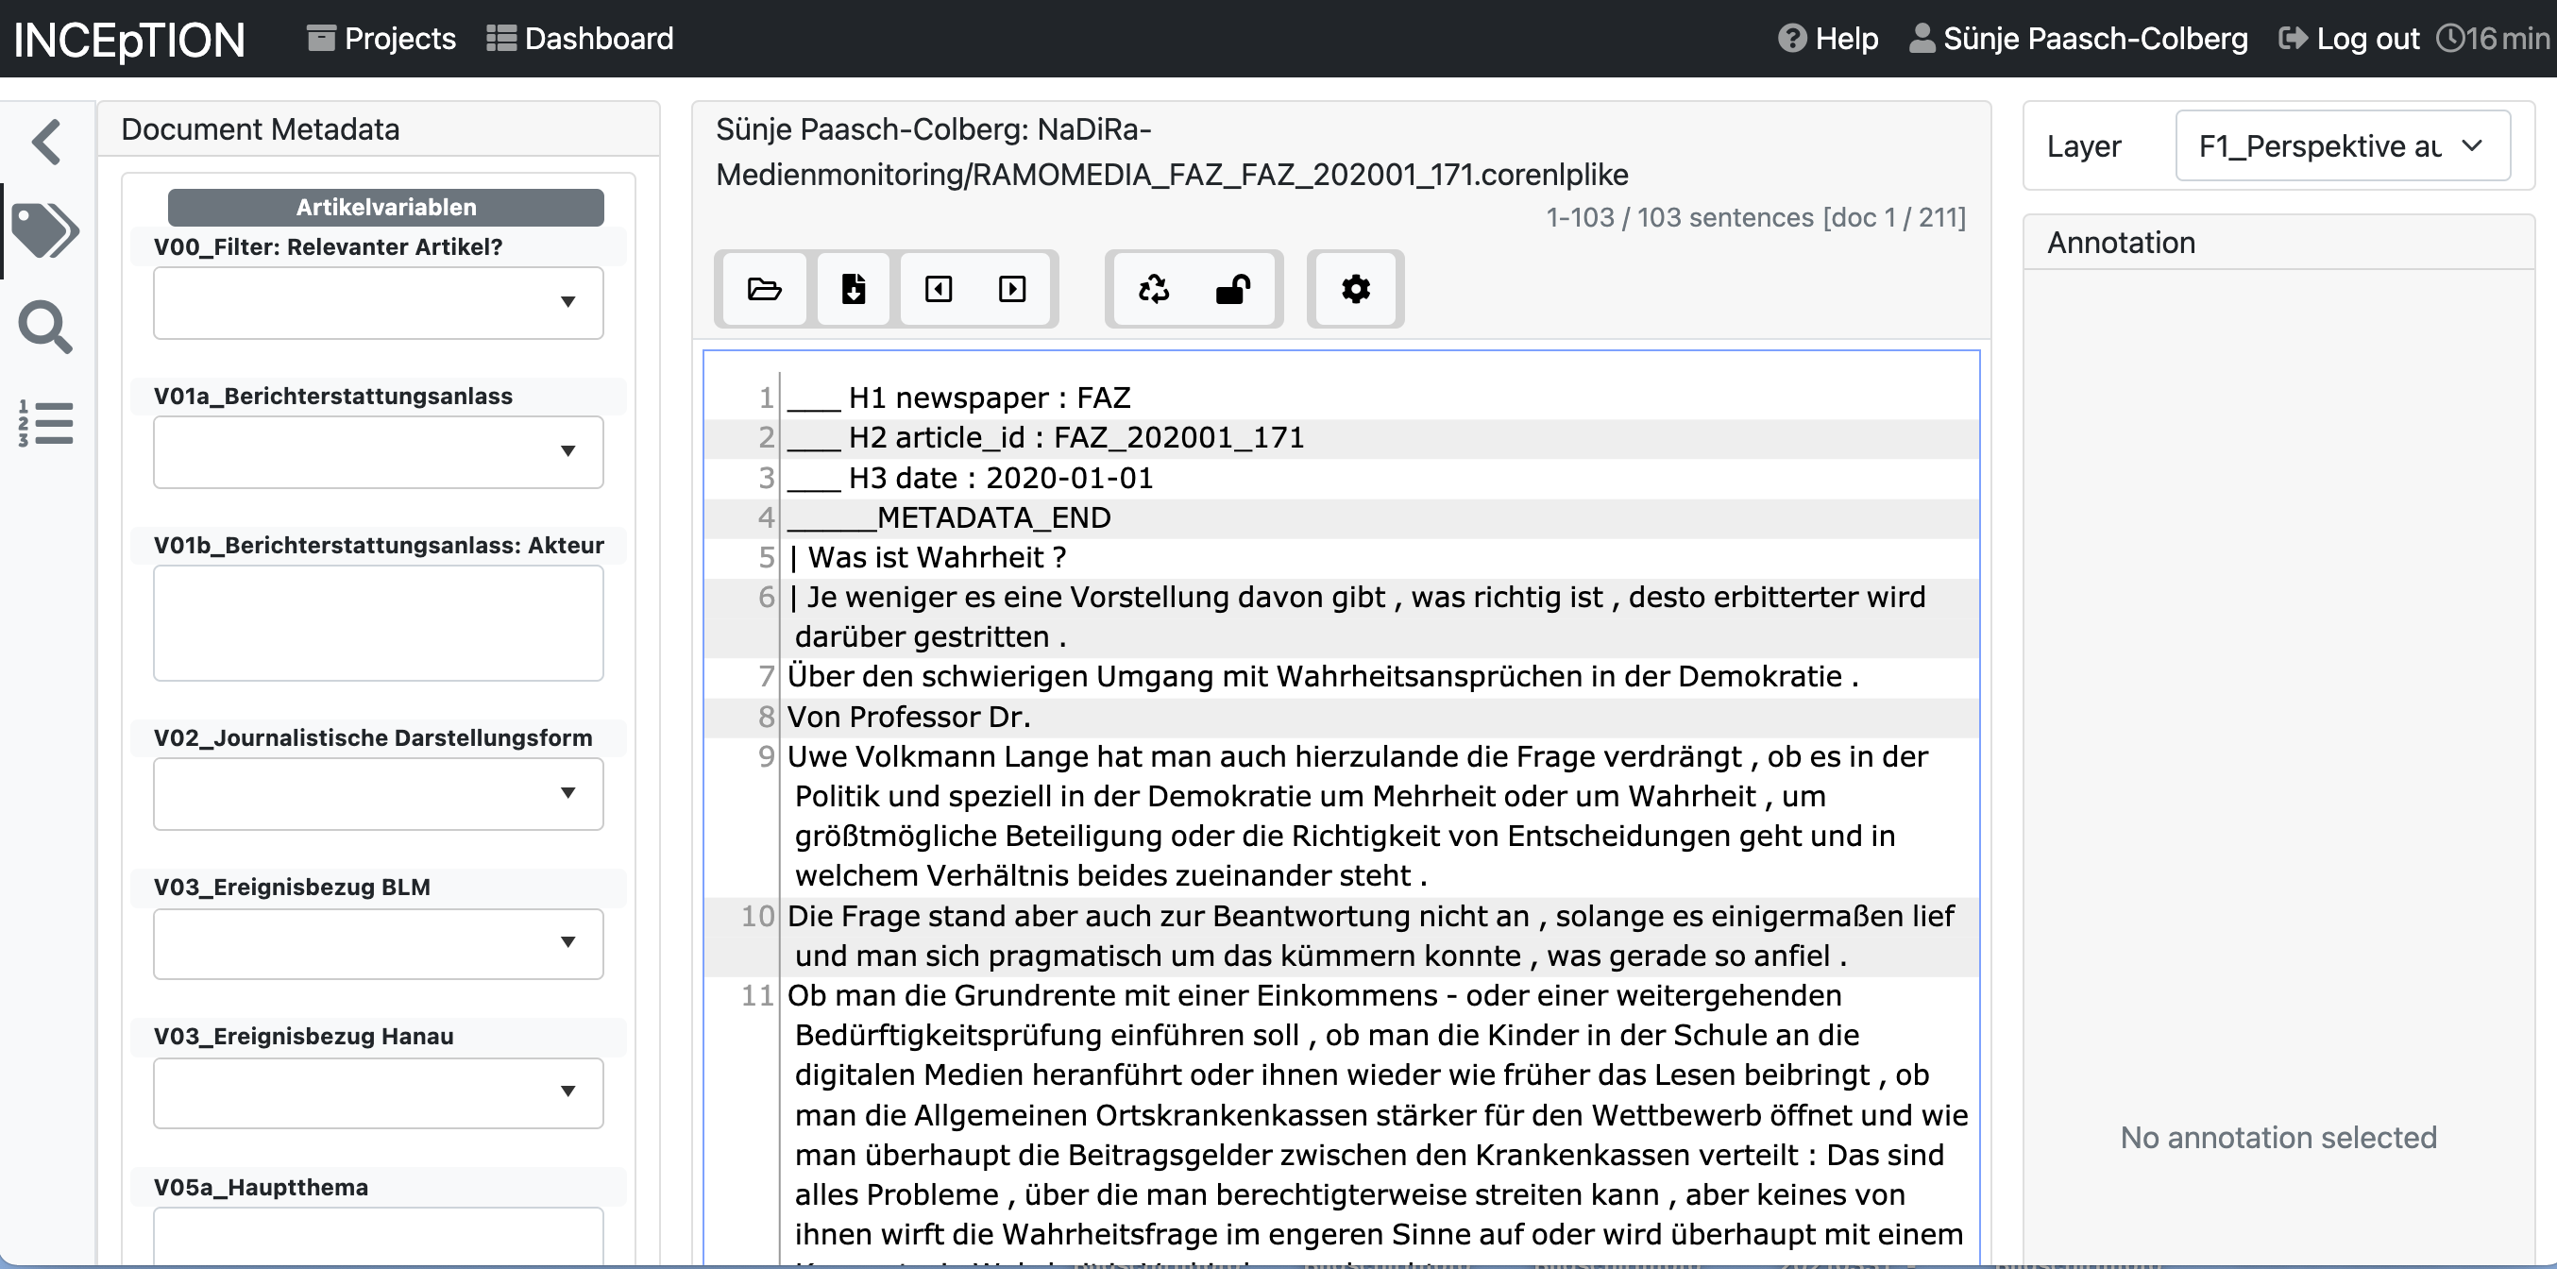Open V00_Filter Relevanter Artikel dropdown
Image resolution: width=2557 pixels, height=1269 pixels.
379,303
